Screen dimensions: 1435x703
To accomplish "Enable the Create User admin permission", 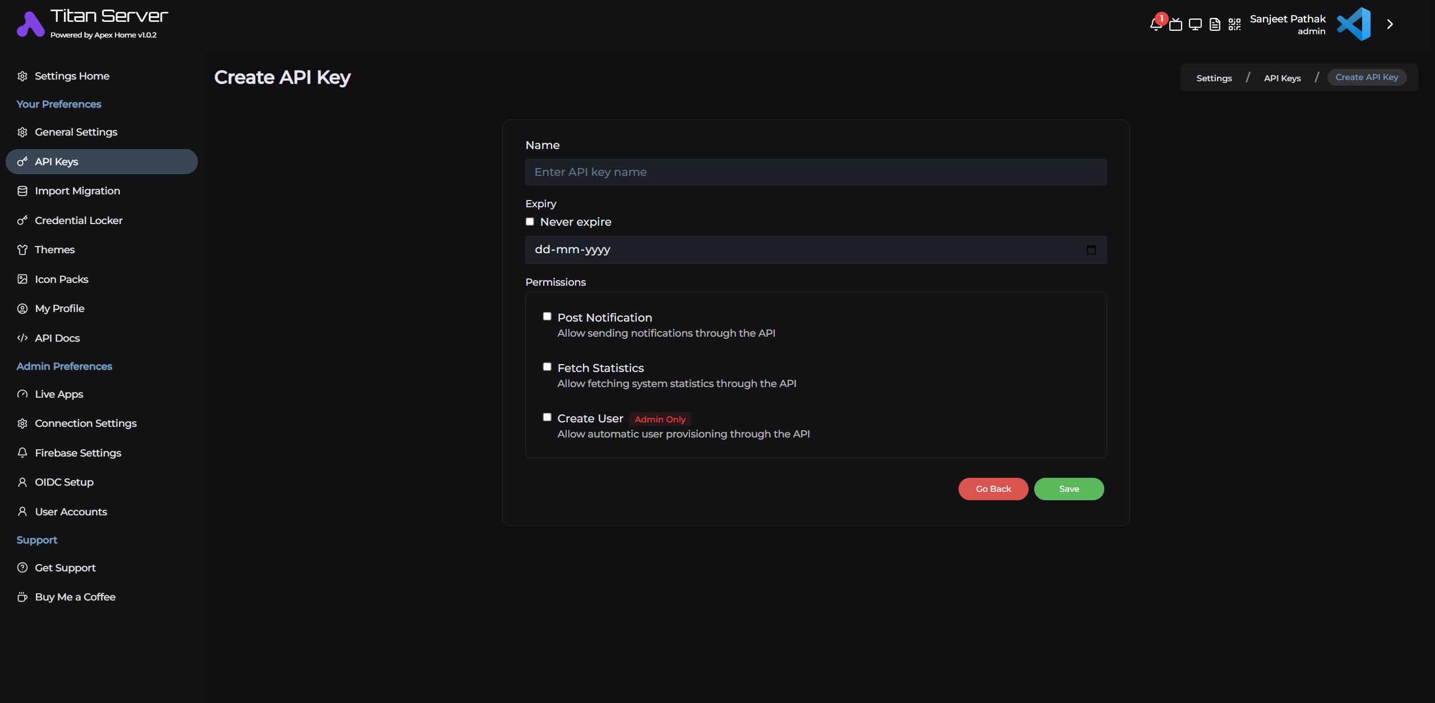I will point(547,417).
